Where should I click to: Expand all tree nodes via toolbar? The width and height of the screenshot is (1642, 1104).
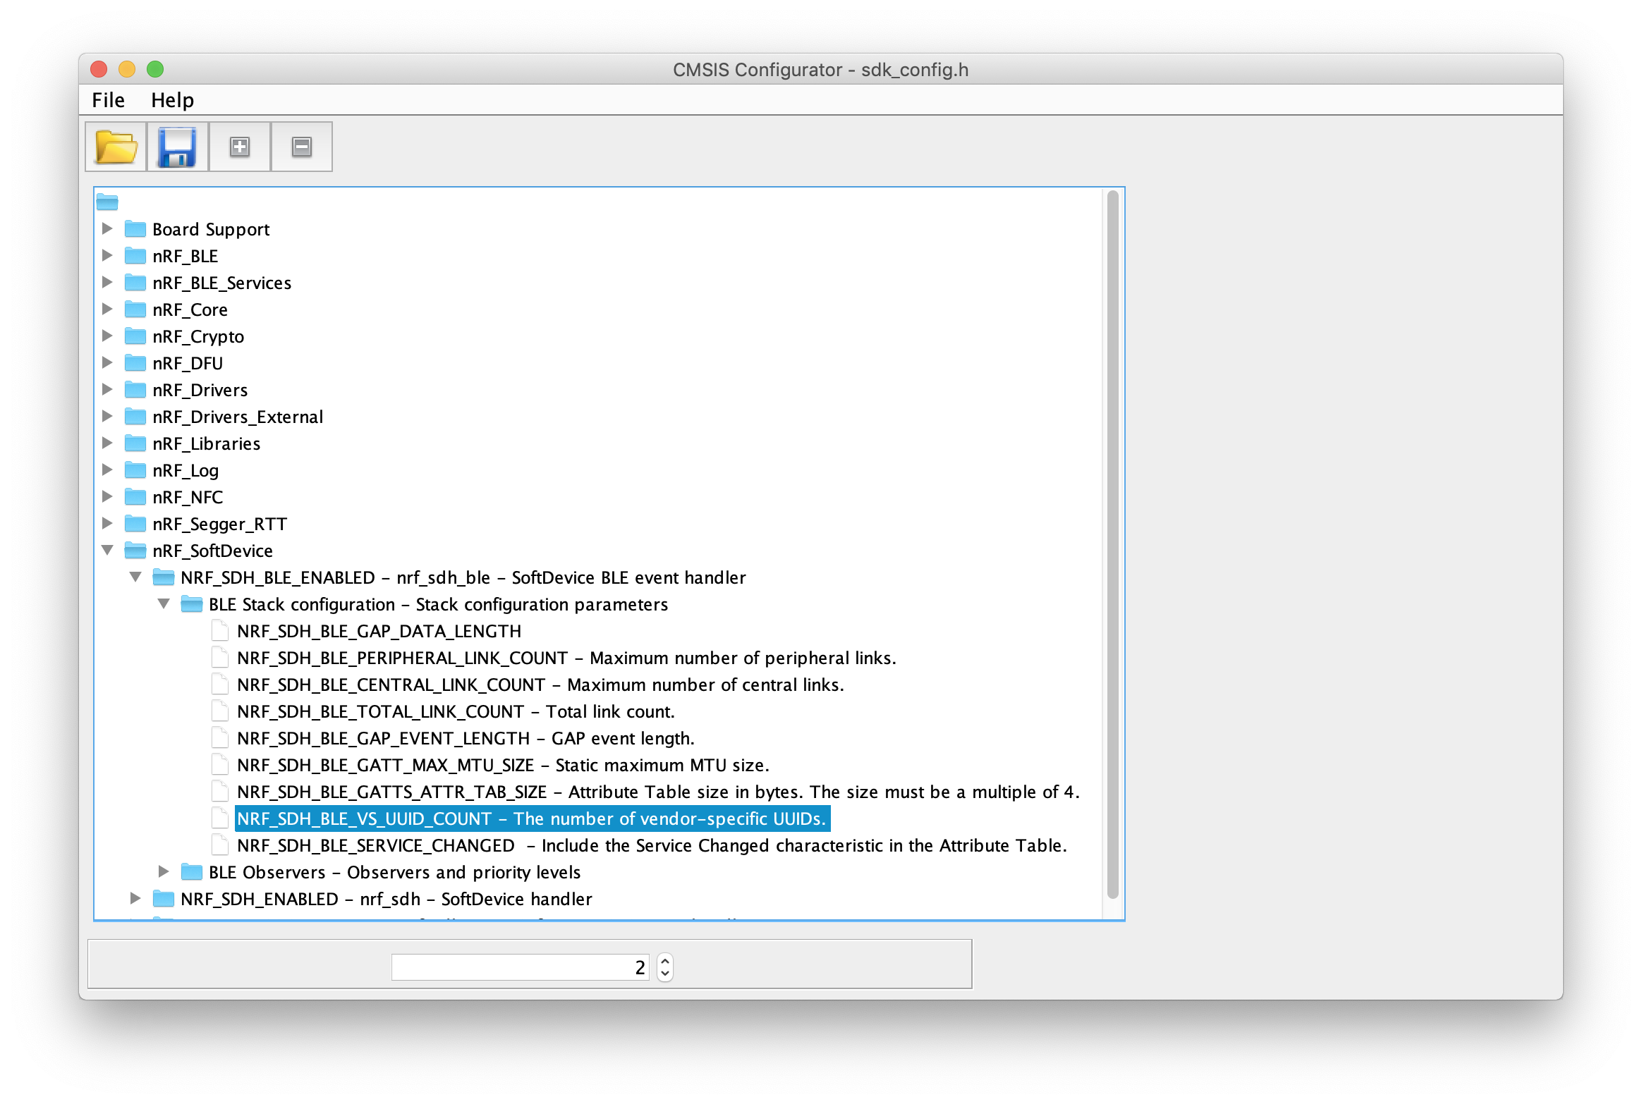tap(238, 146)
